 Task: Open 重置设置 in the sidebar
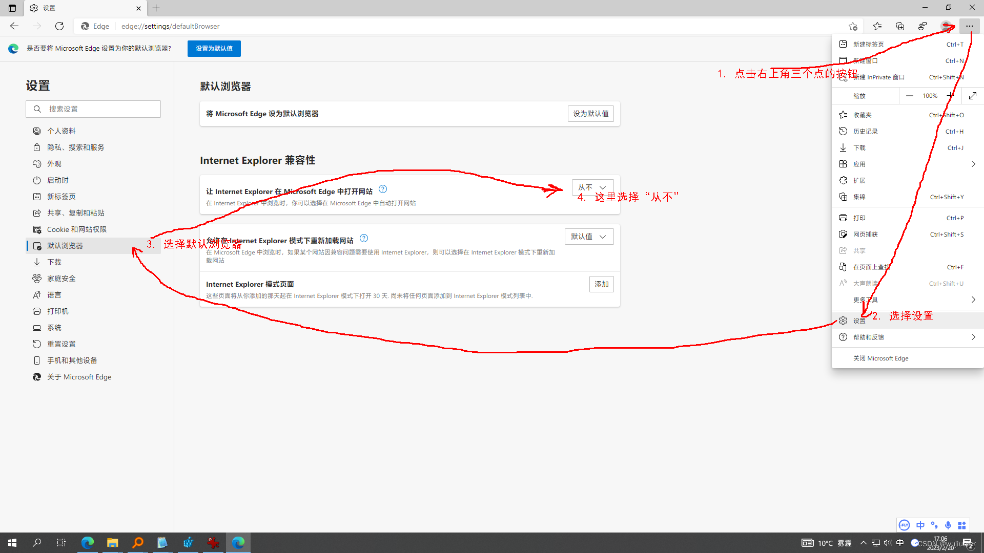[93, 344]
